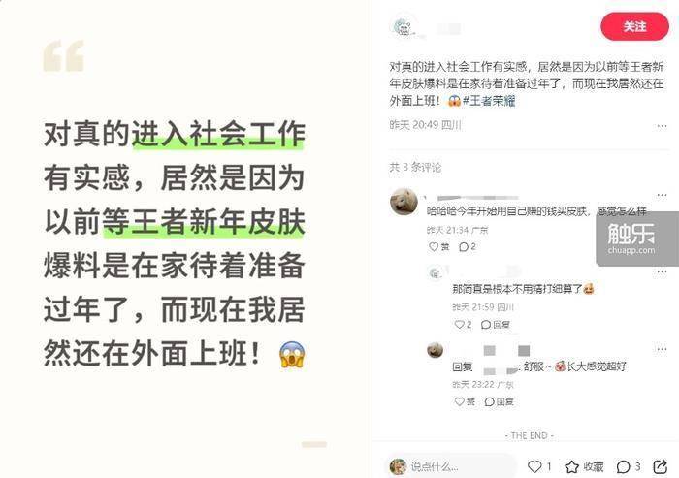This screenshot has width=679, height=478.
Task: Open the #王者荣耀 hashtag link
Action: 489,101
